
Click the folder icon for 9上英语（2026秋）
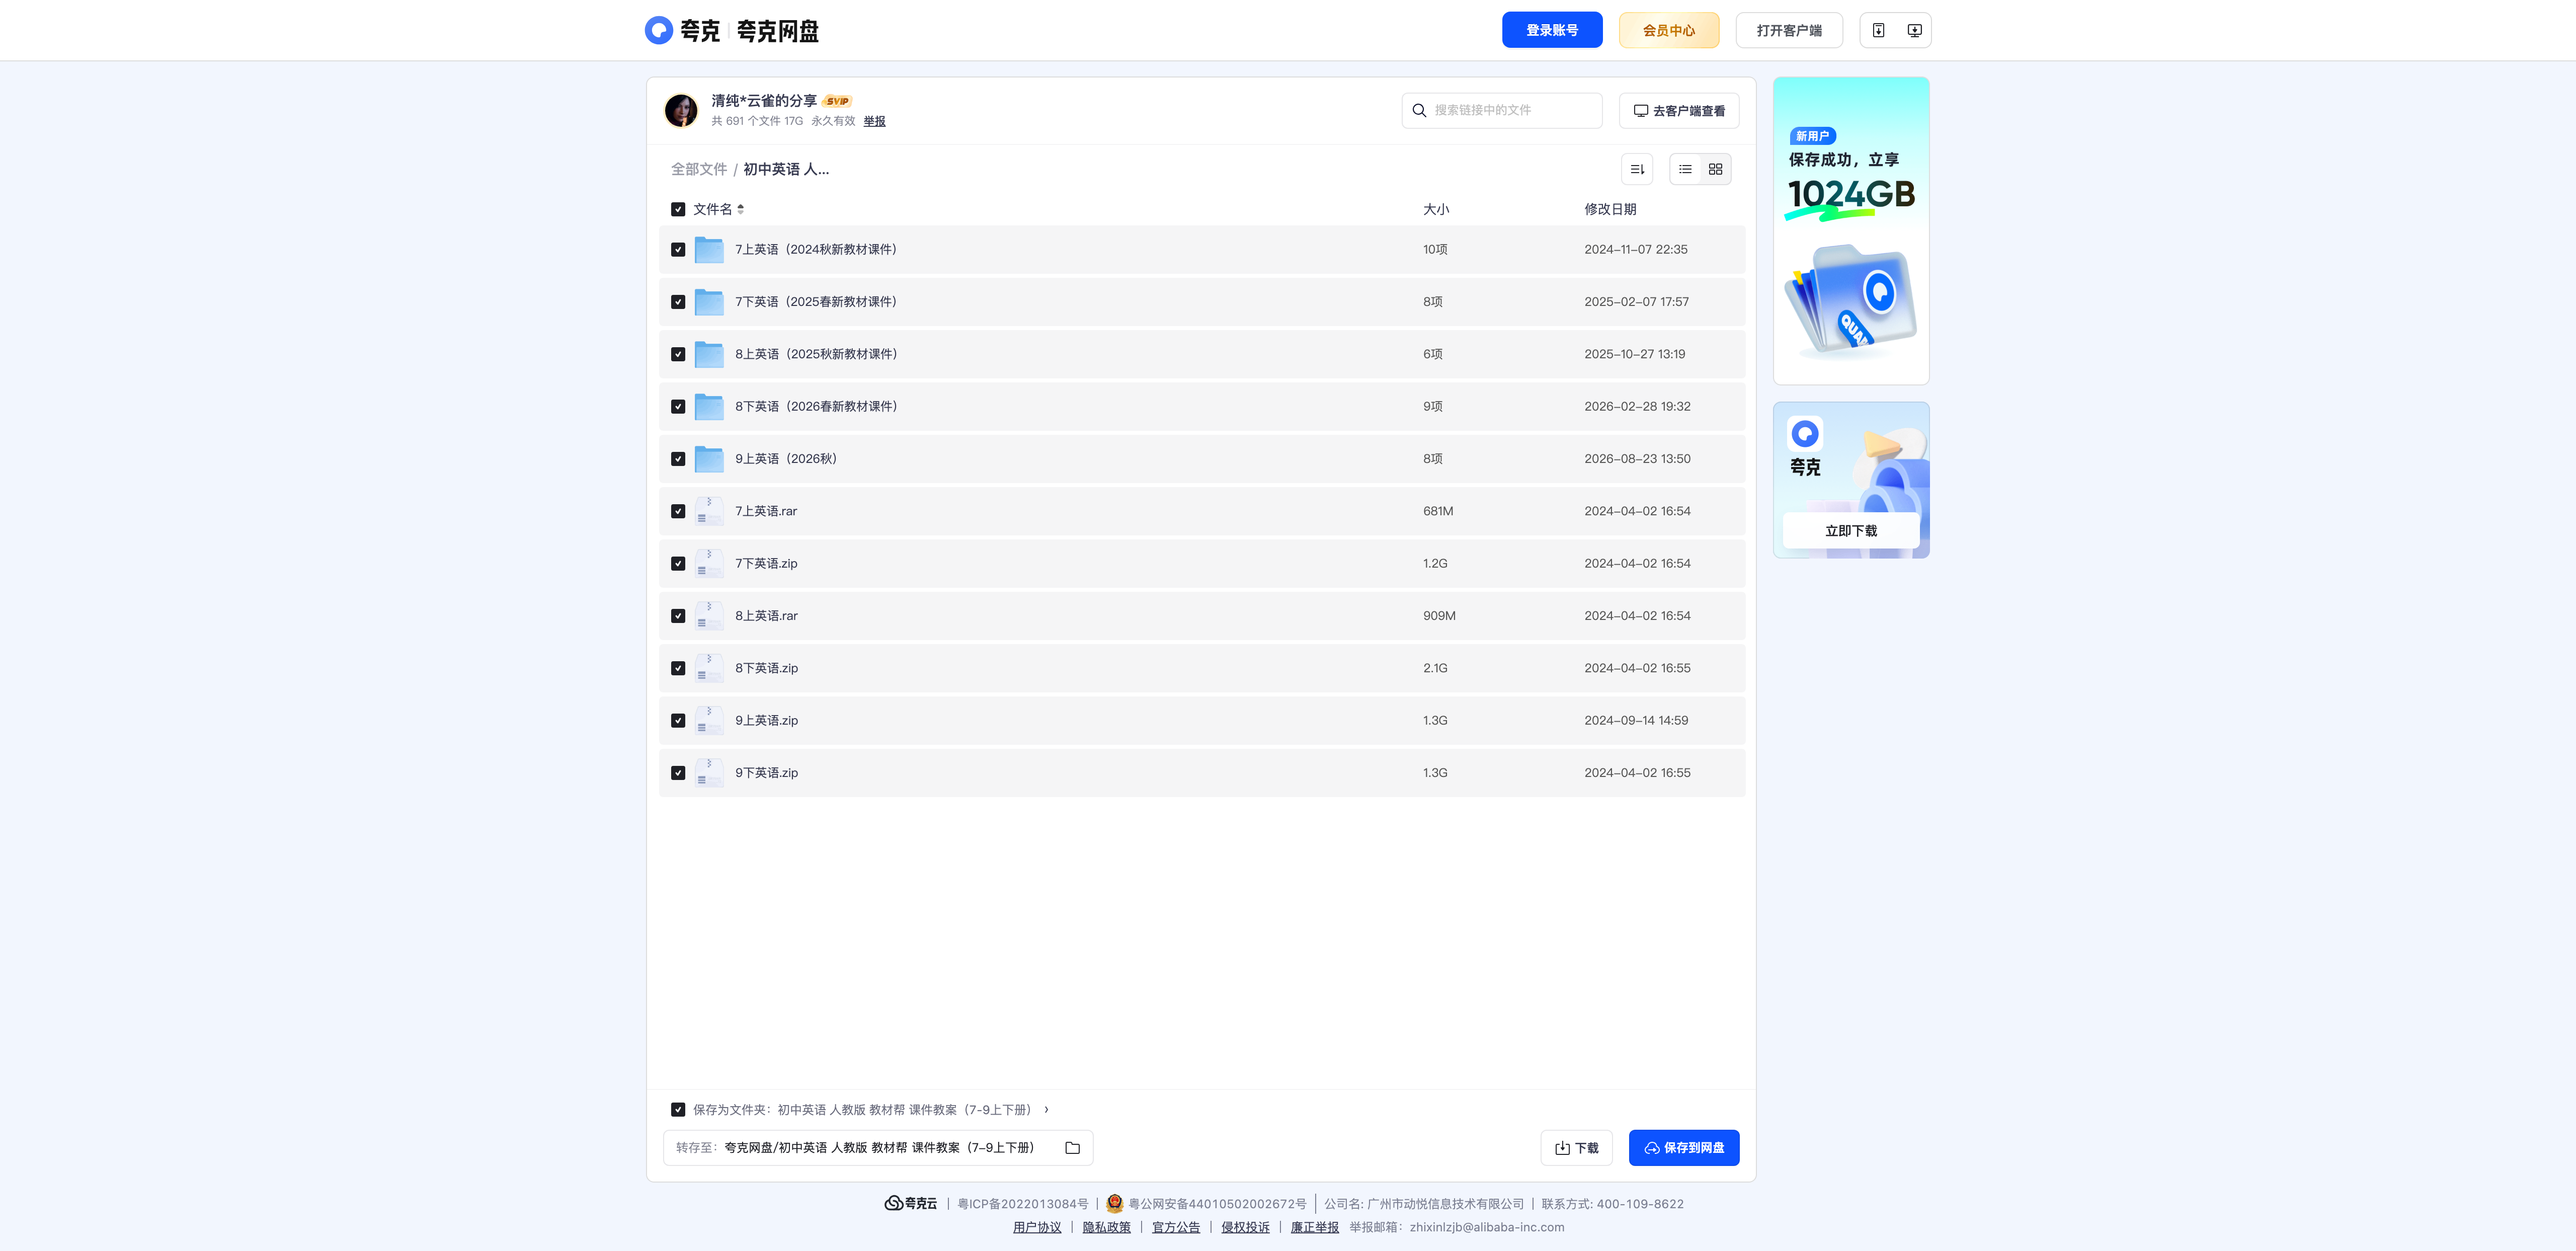tap(709, 459)
